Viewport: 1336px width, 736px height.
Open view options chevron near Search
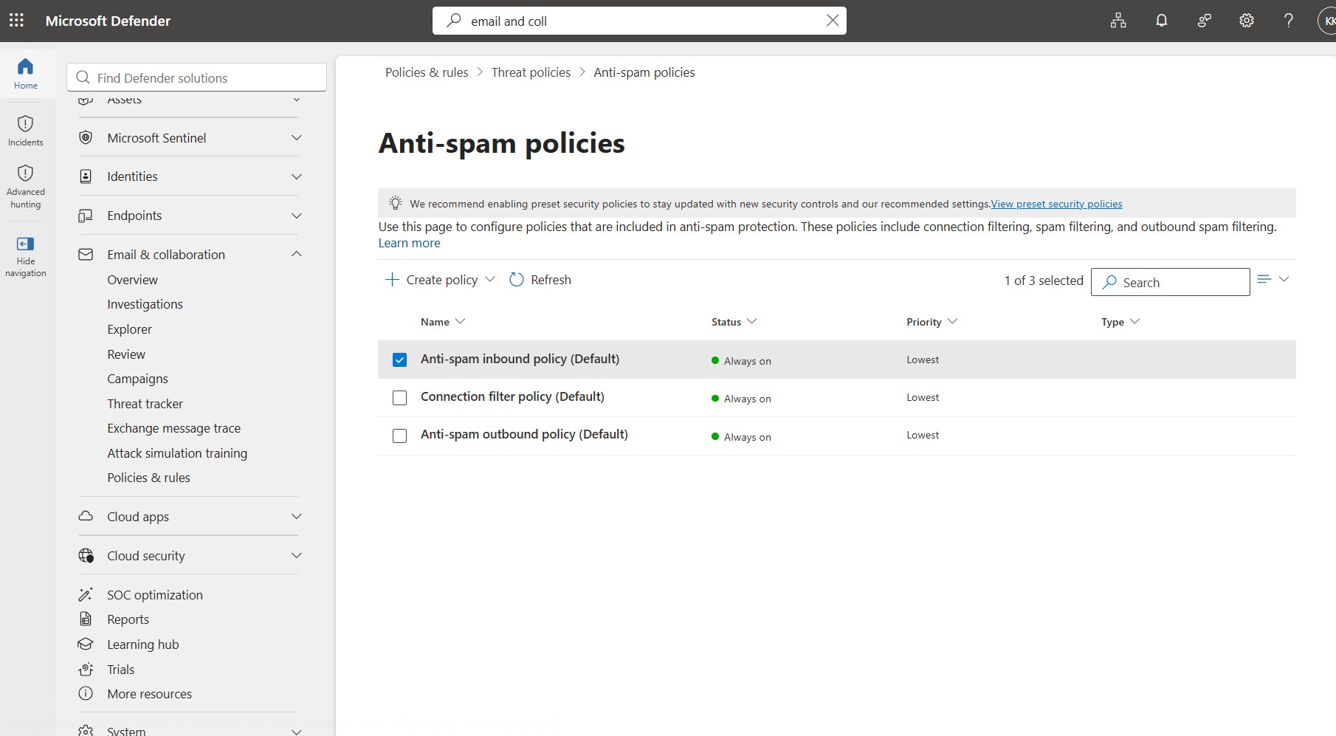pyautogui.click(x=1284, y=279)
